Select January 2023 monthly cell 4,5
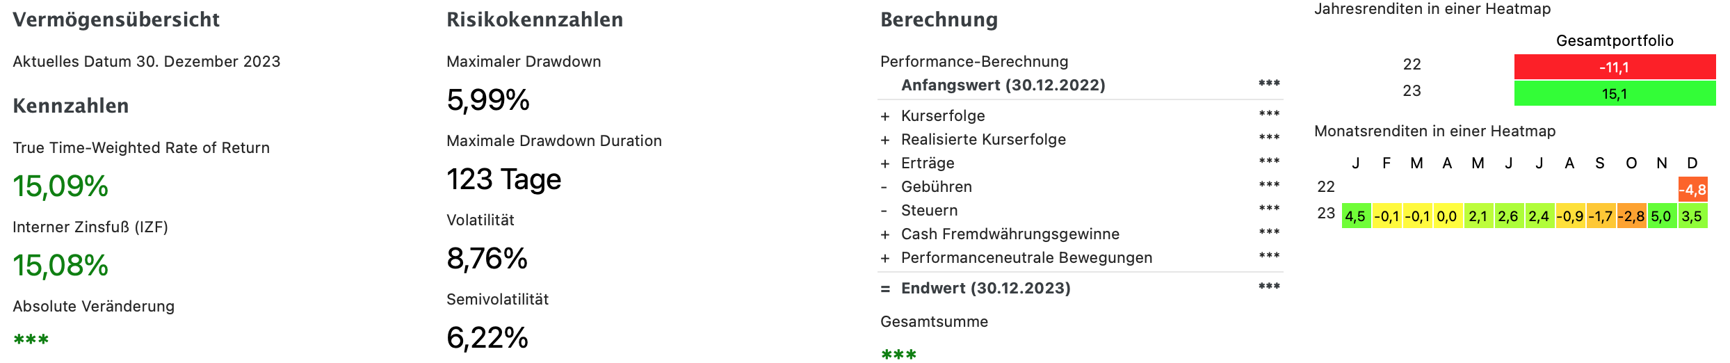The width and height of the screenshot is (1730, 363). click(x=1355, y=216)
